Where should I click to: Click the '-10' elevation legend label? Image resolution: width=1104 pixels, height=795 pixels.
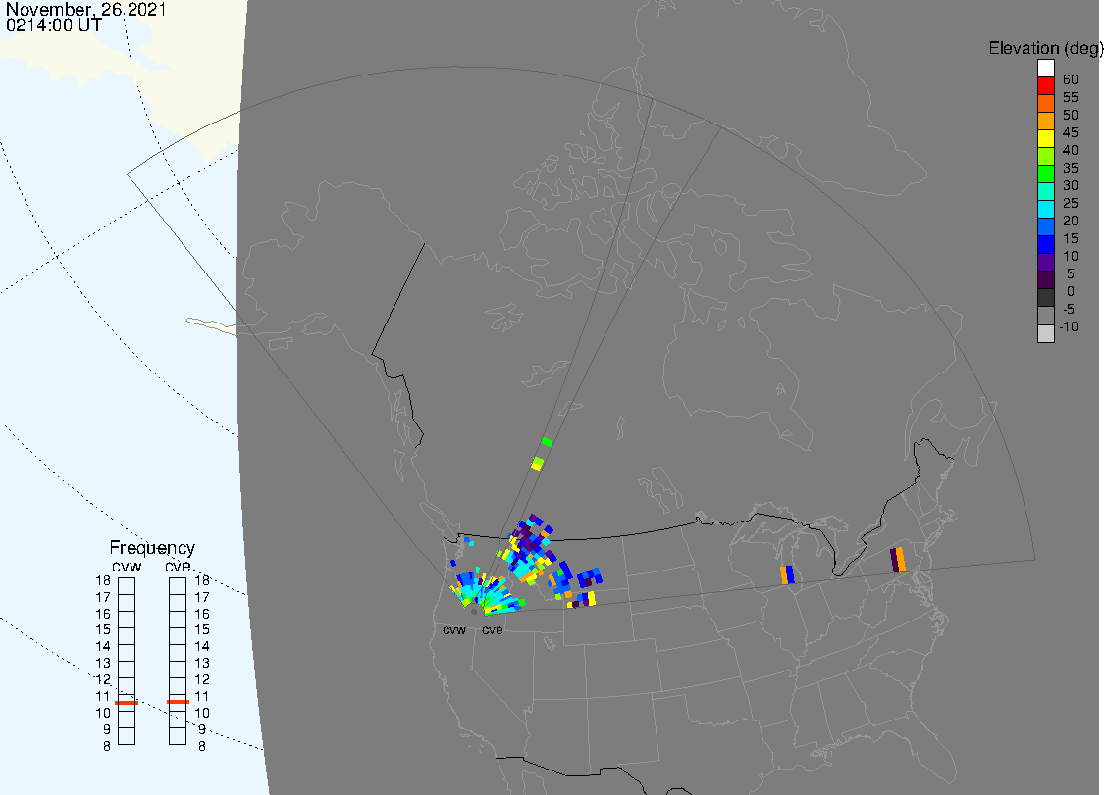tap(1069, 326)
